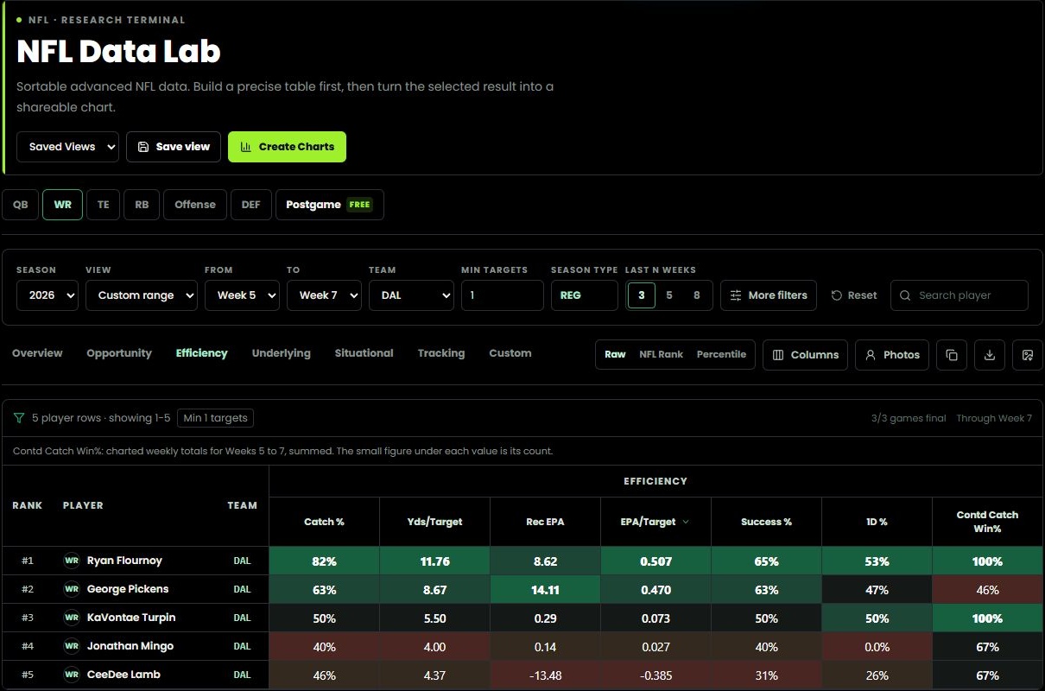Switch values to NFL Rank mode
This screenshot has width=1045, height=691.
pyautogui.click(x=662, y=355)
